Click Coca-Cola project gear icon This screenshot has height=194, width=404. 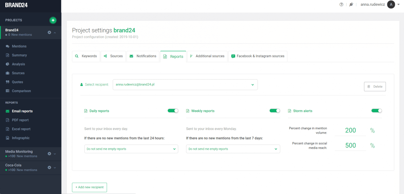[x=50, y=167]
